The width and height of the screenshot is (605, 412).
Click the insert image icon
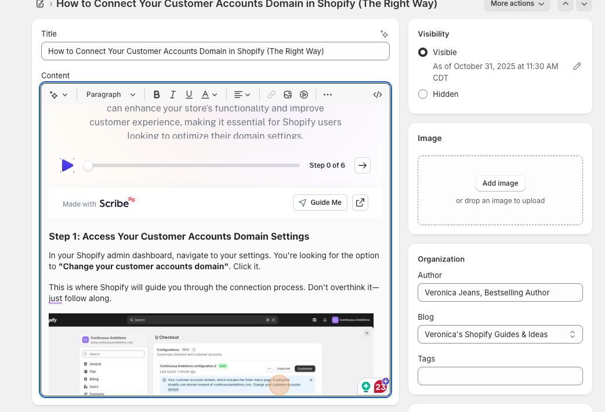288,95
